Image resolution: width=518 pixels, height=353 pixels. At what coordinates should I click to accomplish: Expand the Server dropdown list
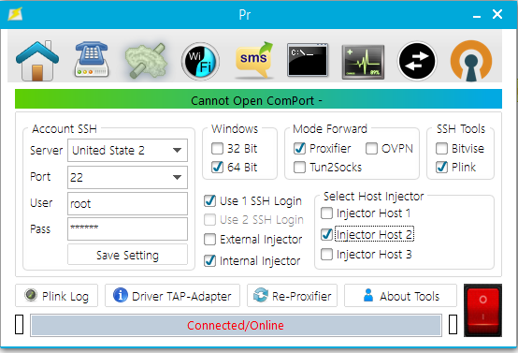click(177, 150)
